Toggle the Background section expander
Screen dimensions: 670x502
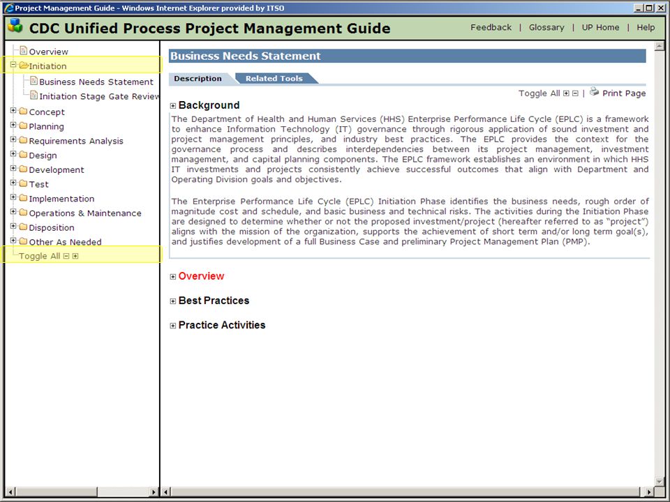(x=173, y=106)
